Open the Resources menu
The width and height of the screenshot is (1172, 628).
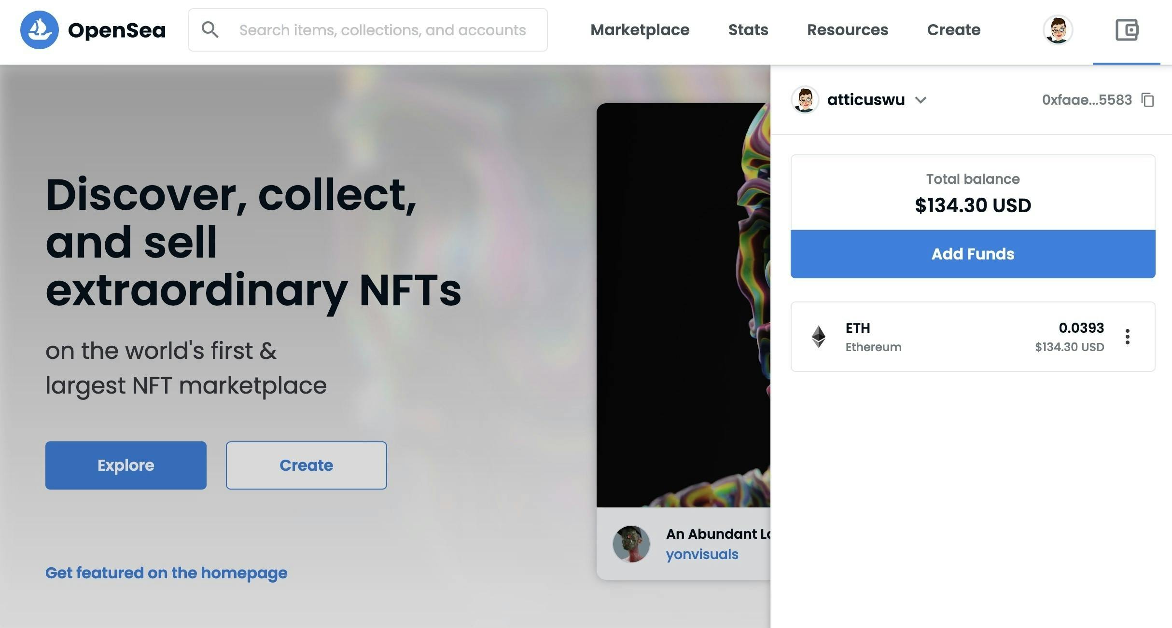(847, 30)
